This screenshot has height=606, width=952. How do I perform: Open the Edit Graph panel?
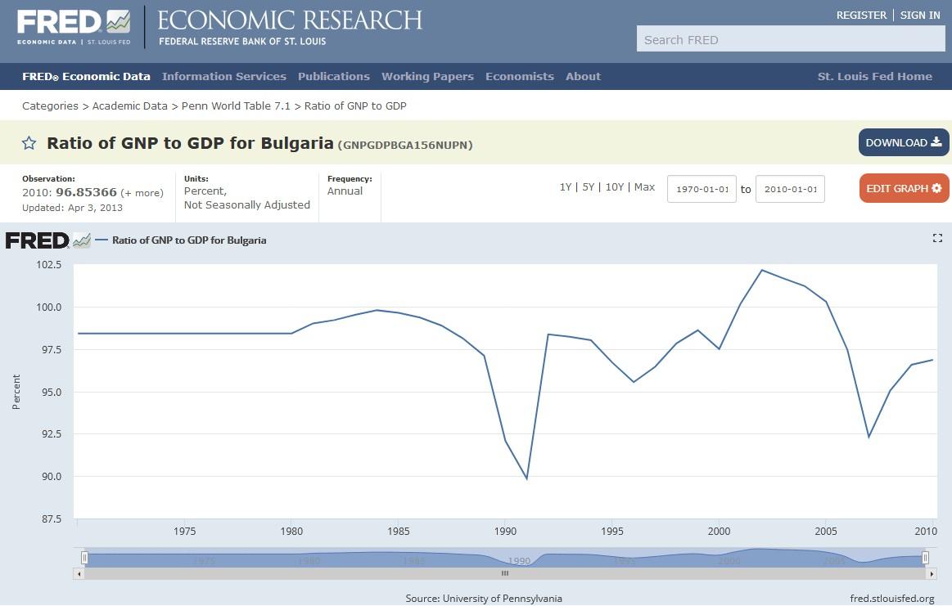904,188
